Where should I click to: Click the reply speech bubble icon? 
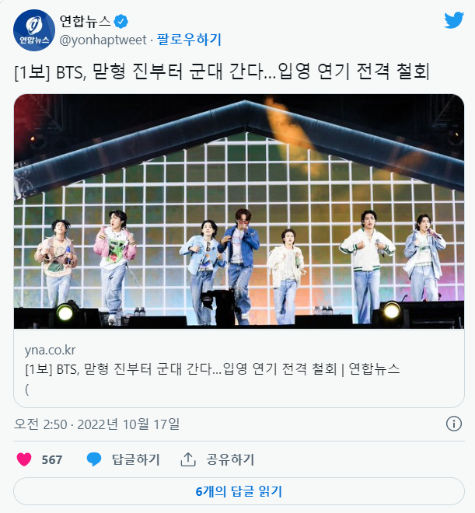(x=94, y=459)
